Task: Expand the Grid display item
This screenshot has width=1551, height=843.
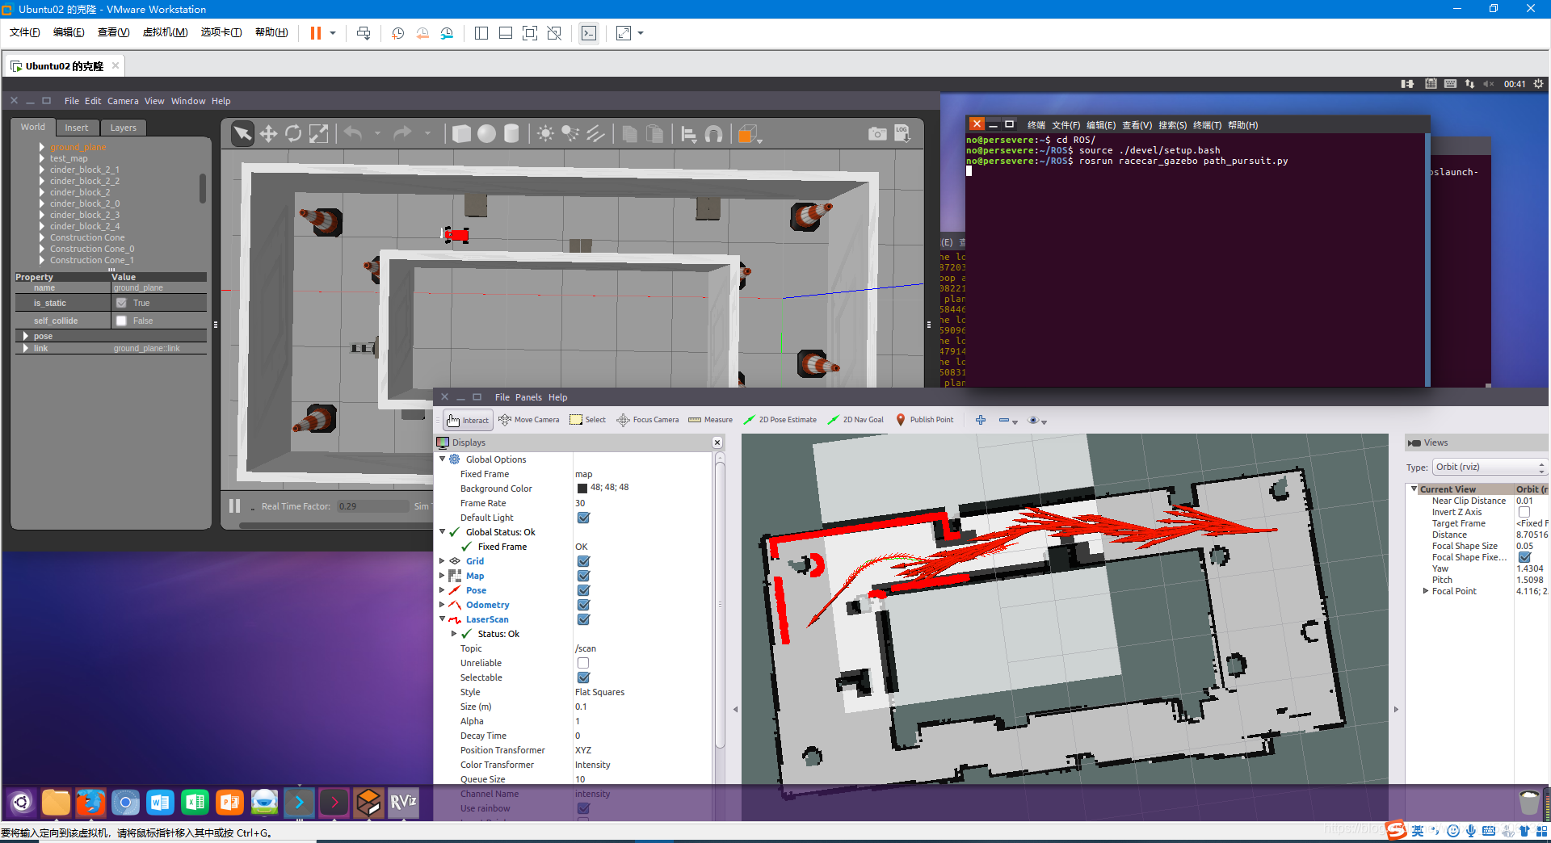Action: 442,560
